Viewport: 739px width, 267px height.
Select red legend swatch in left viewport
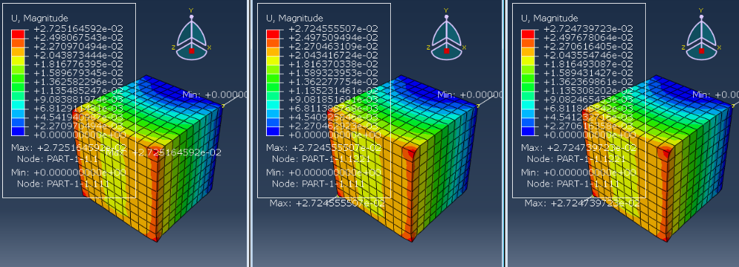18,33
